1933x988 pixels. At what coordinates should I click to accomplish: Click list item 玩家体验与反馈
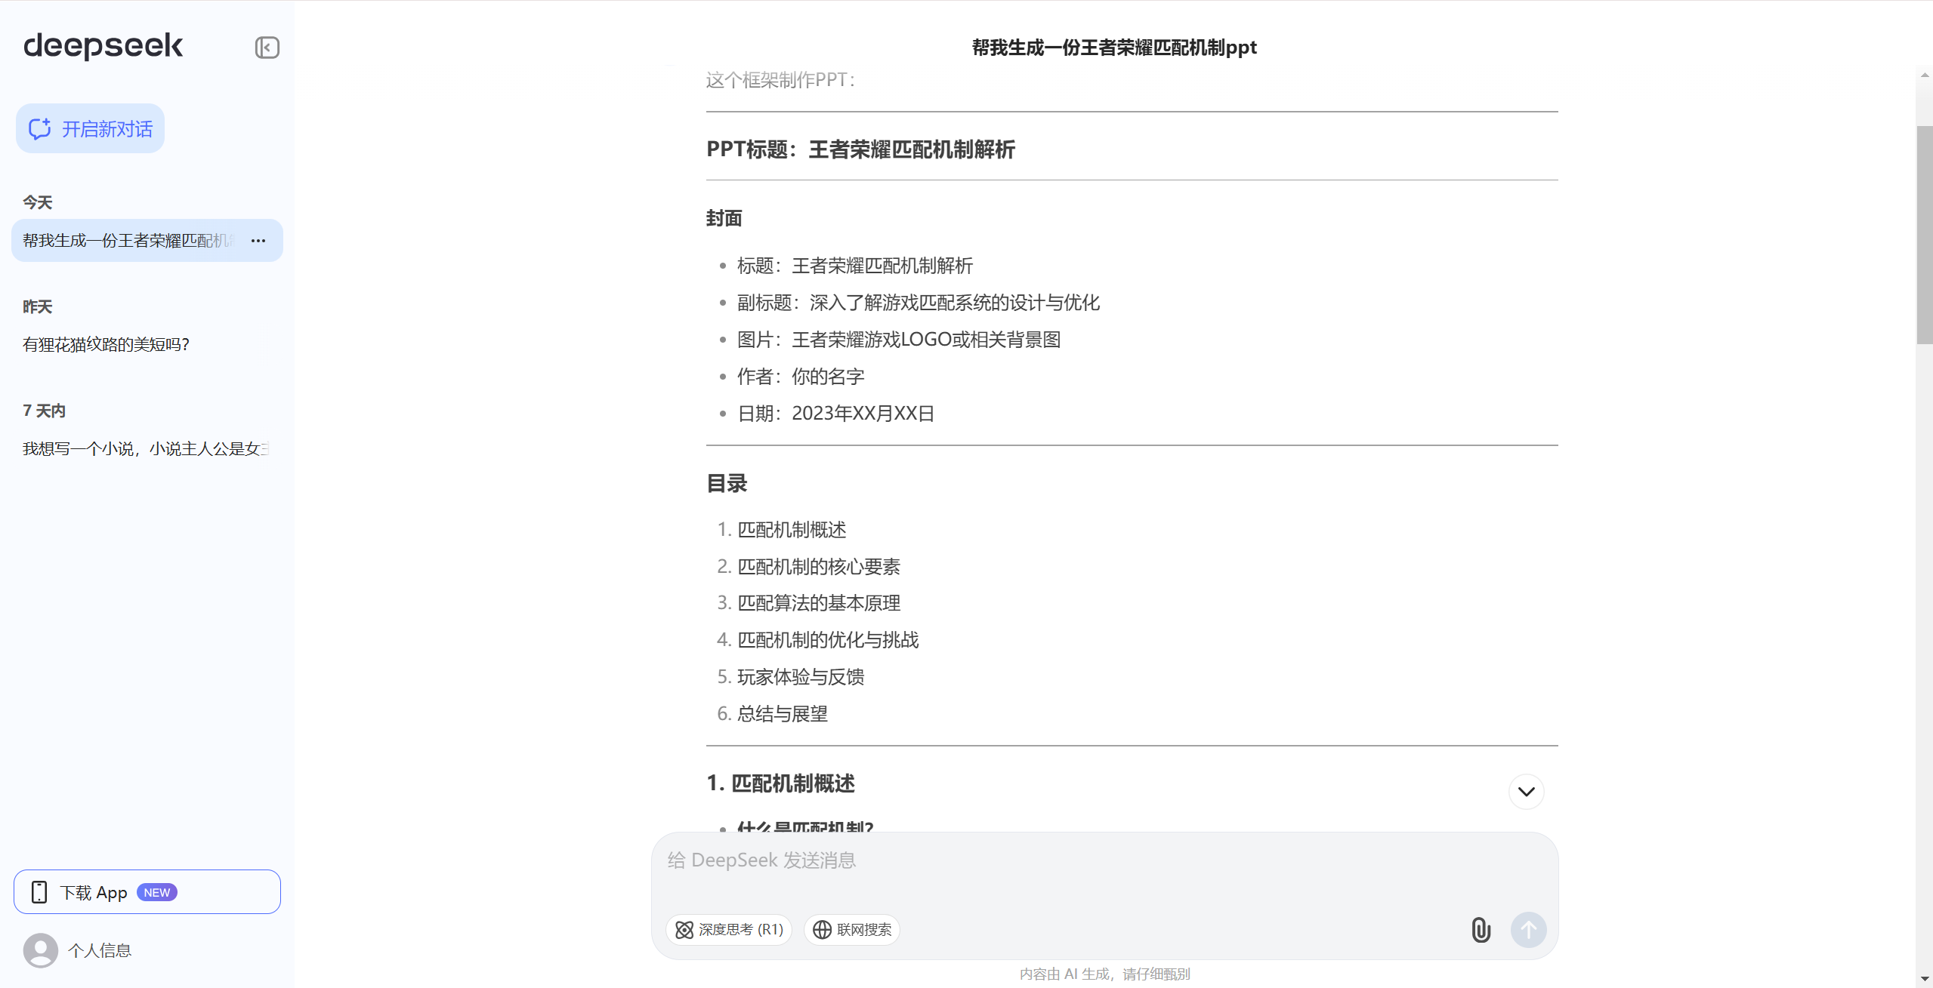(801, 677)
